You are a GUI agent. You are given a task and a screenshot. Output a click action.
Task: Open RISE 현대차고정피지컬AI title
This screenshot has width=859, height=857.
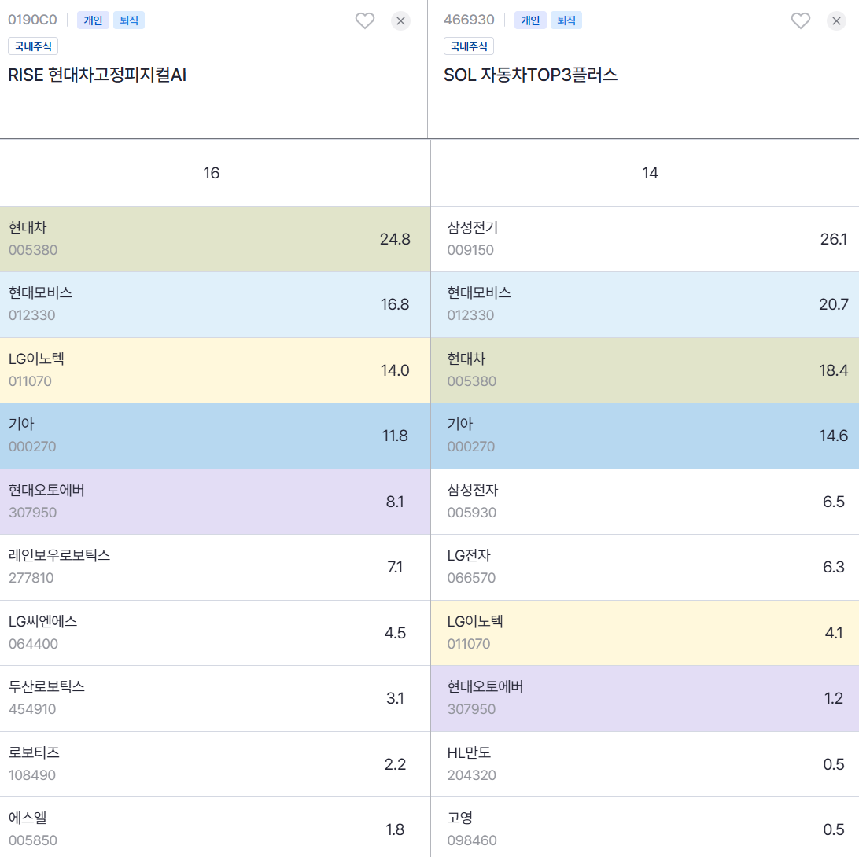(x=97, y=75)
